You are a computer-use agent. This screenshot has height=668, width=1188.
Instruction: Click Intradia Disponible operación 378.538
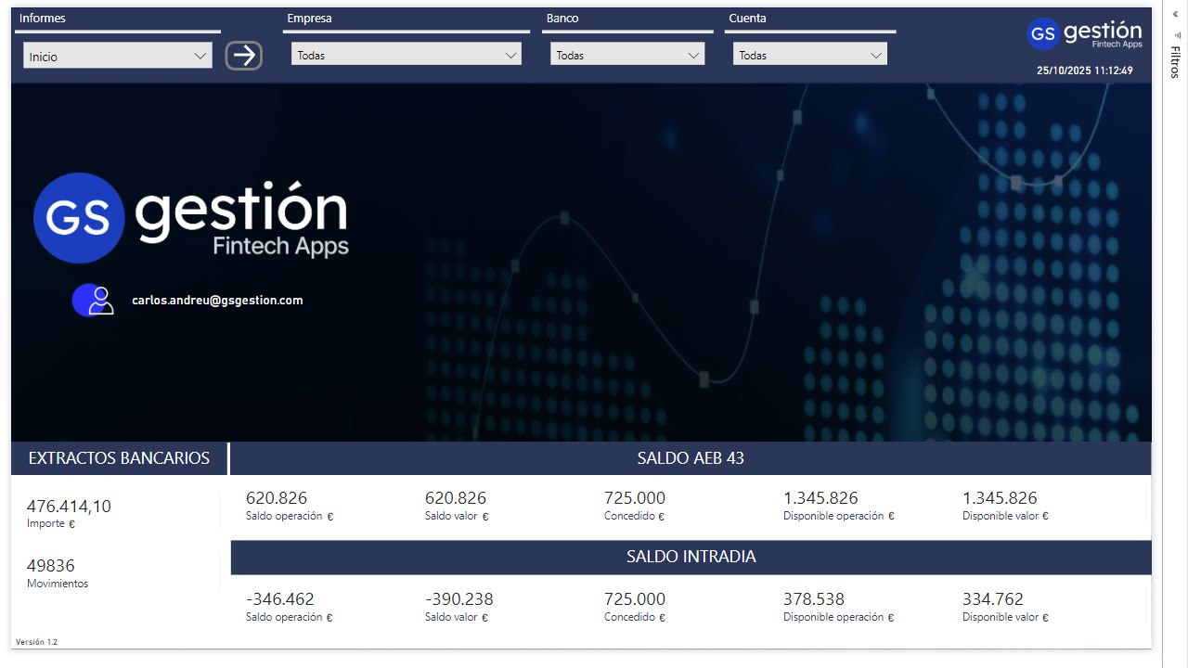click(x=814, y=599)
